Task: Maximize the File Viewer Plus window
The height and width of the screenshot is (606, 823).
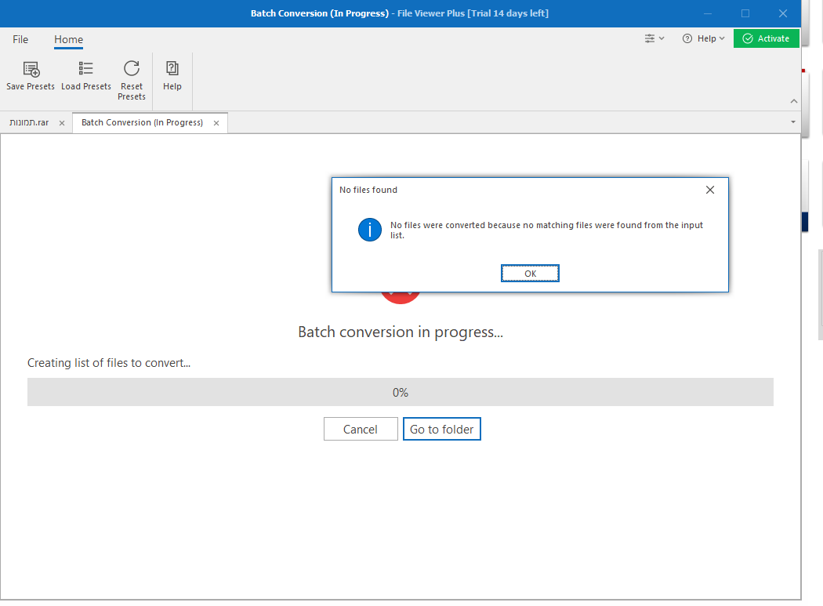Action: (745, 13)
